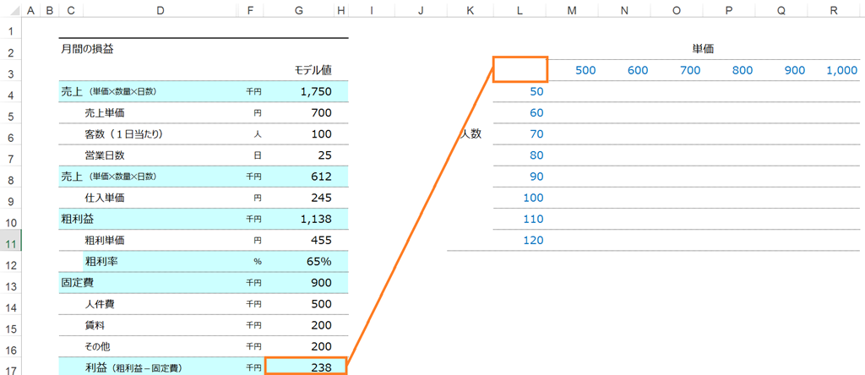
Task: Click gross margin rate 65% cell
Action: (306, 261)
